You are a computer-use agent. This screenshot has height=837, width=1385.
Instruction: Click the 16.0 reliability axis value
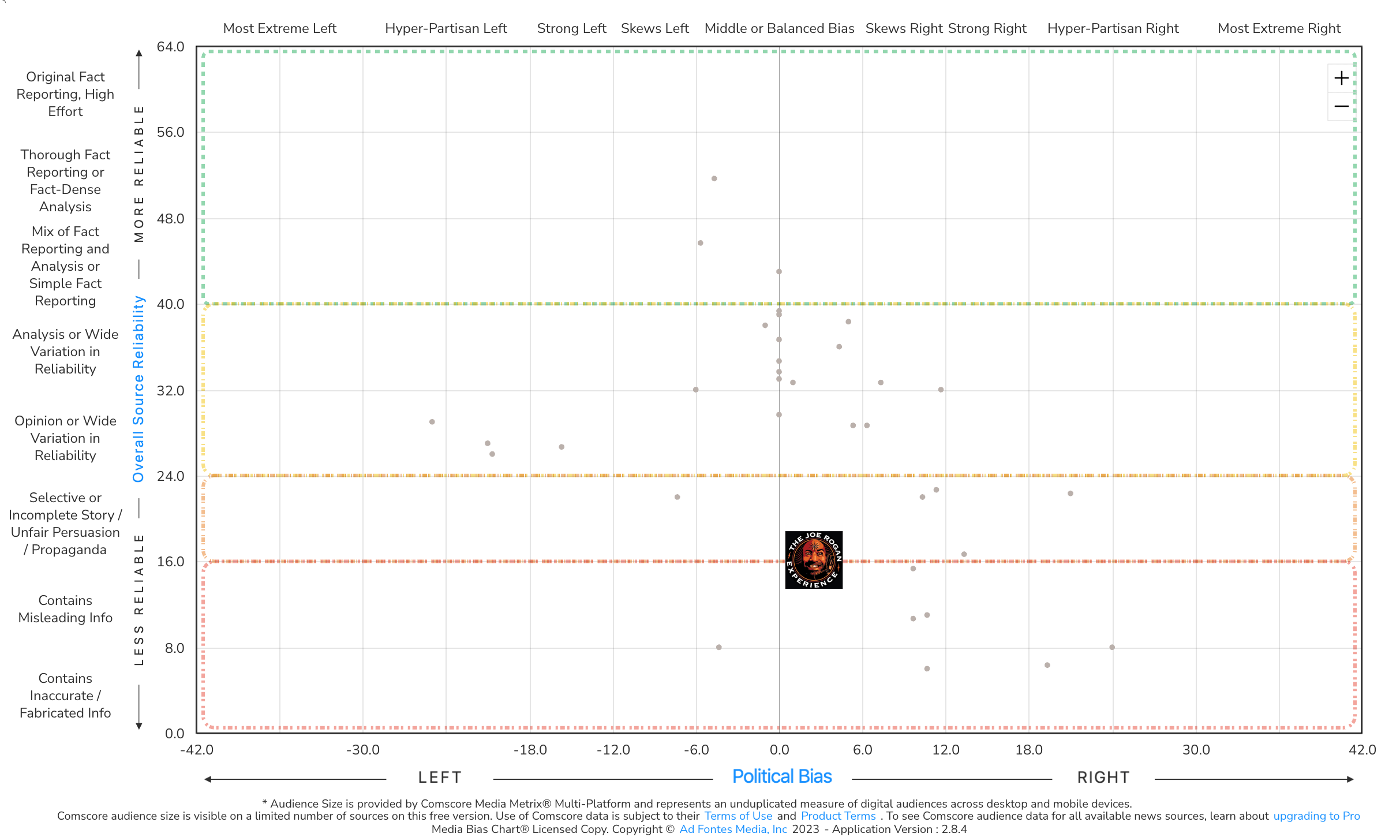pos(170,562)
